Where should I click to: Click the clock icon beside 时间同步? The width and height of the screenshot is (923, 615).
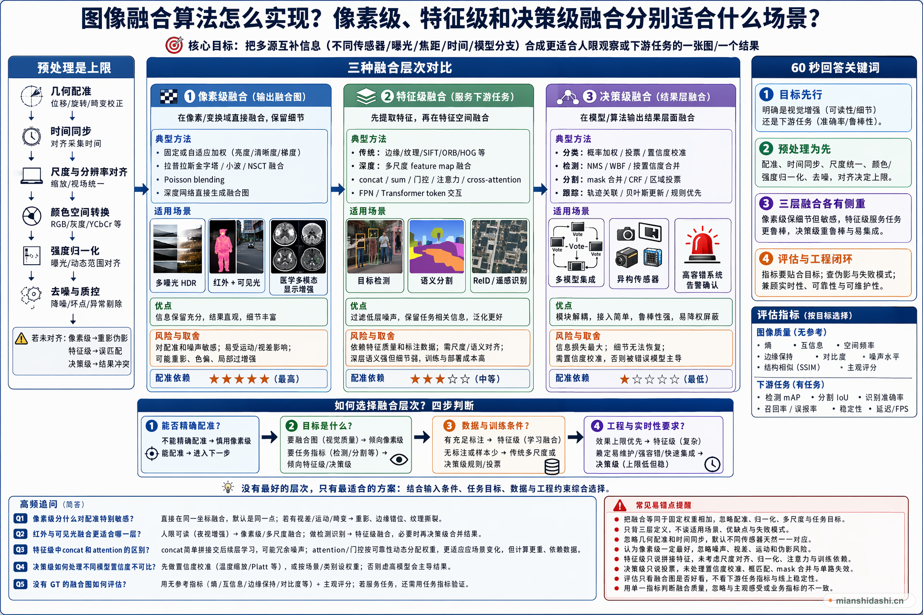(32, 136)
